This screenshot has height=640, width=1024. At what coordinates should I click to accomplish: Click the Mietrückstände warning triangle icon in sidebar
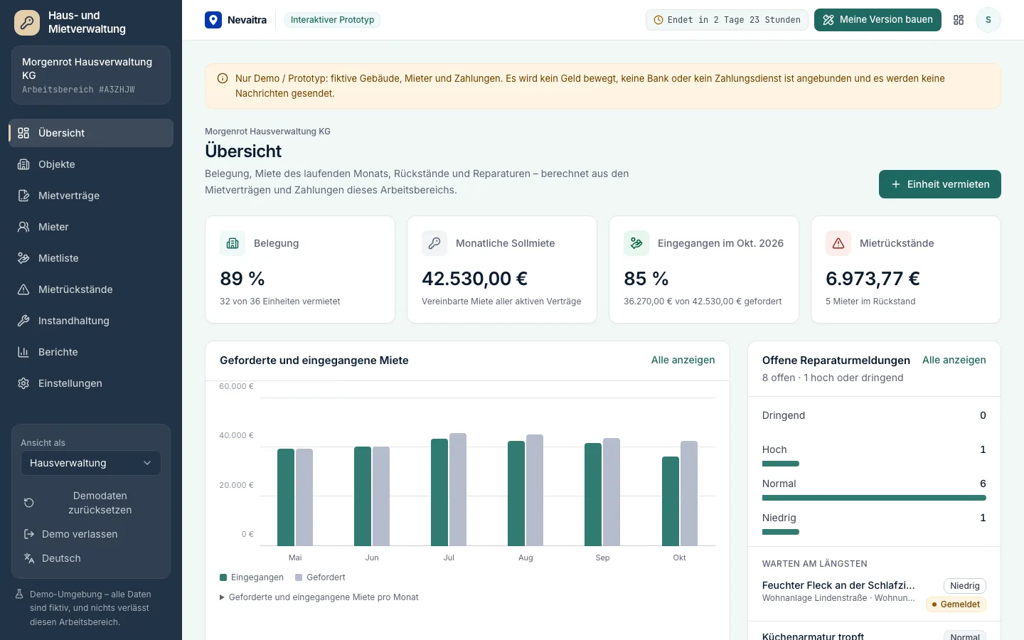23,289
